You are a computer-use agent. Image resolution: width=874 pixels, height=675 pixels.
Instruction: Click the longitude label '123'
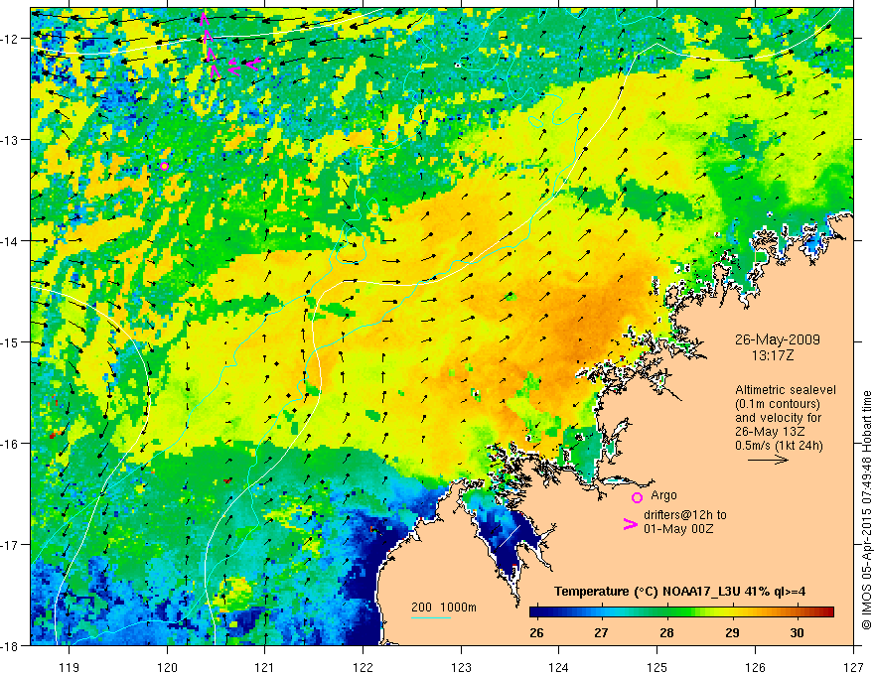pyautogui.click(x=461, y=667)
